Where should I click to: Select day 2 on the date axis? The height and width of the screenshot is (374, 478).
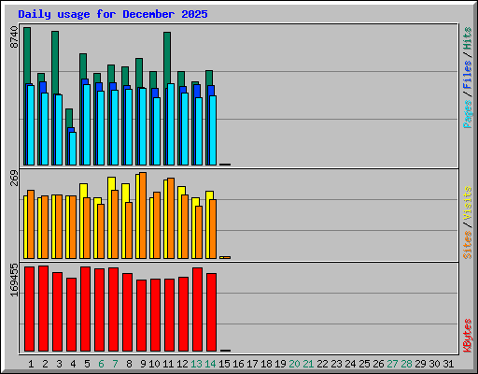[x=45, y=364]
